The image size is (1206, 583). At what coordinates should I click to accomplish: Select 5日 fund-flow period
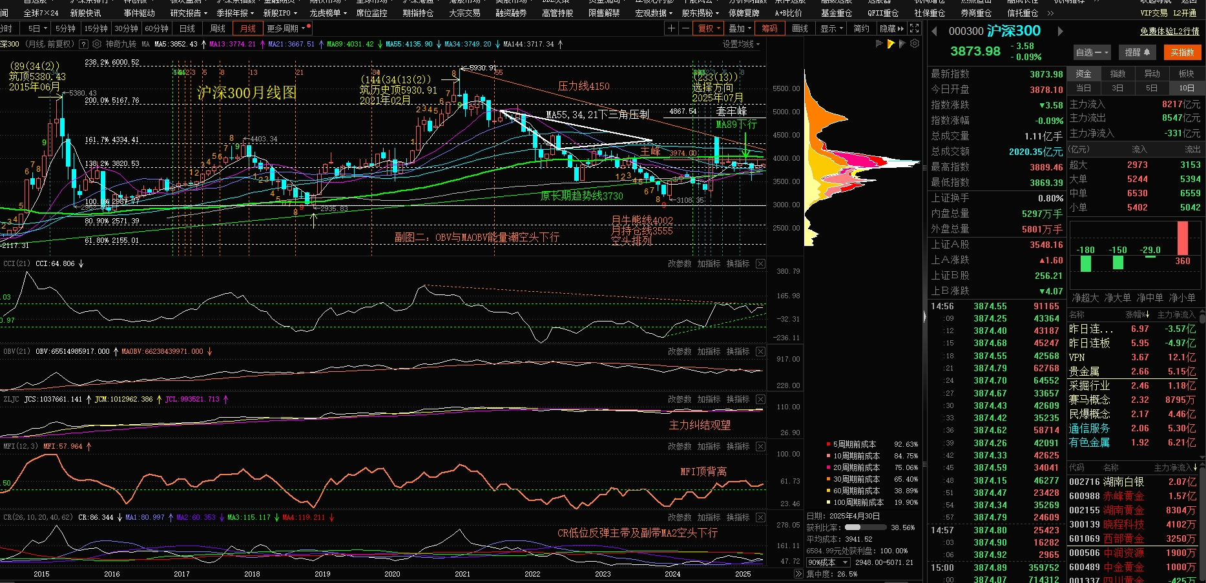[x=1152, y=88]
